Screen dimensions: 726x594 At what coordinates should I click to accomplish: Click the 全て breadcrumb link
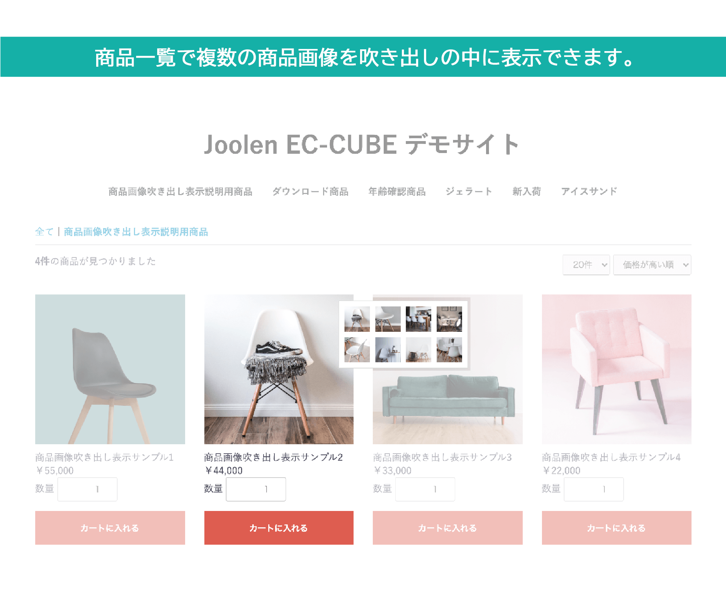pos(44,232)
